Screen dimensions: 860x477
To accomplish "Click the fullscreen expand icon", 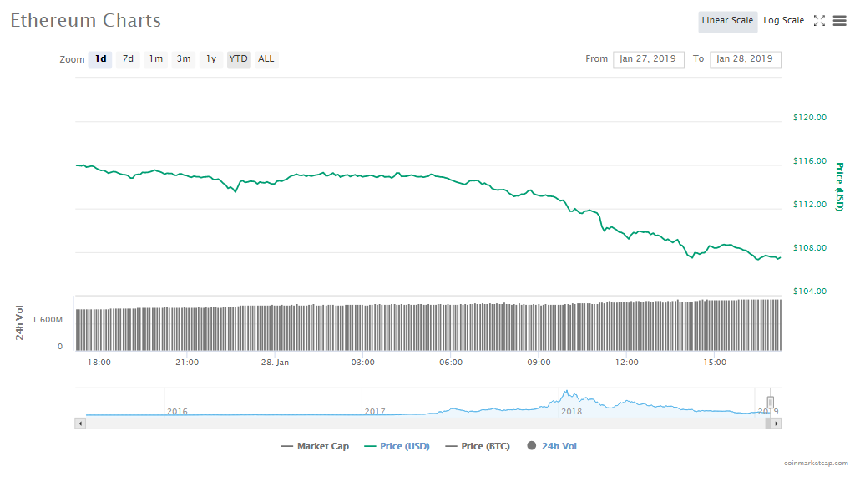I will click(819, 21).
